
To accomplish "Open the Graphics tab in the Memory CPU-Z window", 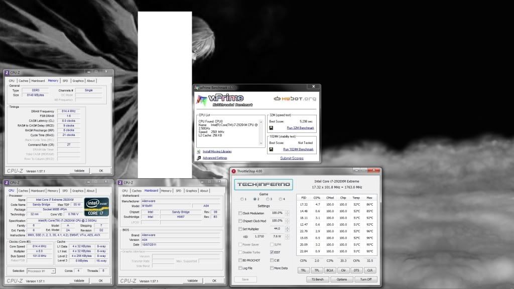I will tap(78, 81).
